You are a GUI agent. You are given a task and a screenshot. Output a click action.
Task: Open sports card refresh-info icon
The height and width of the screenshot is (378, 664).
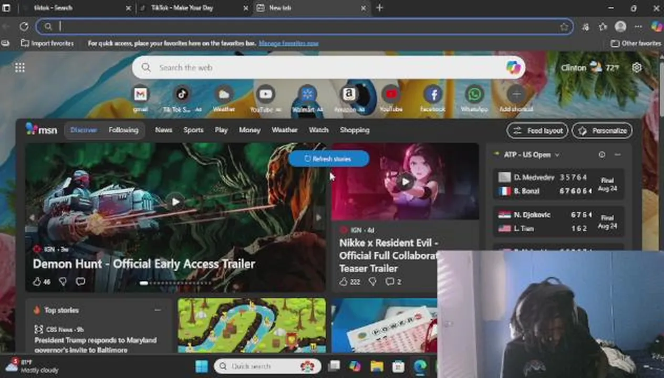(x=602, y=154)
